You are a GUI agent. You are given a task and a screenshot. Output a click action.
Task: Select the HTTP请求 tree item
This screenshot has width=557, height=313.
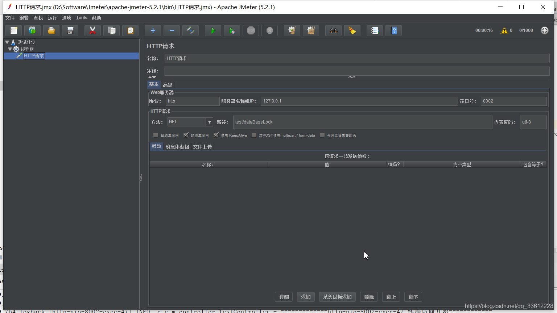pos(34,56)
